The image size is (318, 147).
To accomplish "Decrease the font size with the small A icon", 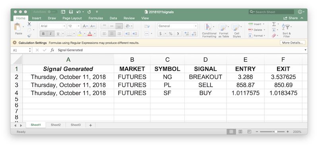I will click(92, 26).
